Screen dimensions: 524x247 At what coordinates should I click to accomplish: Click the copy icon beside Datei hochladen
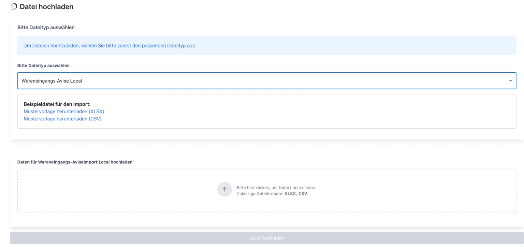click(x=14, y=6)
